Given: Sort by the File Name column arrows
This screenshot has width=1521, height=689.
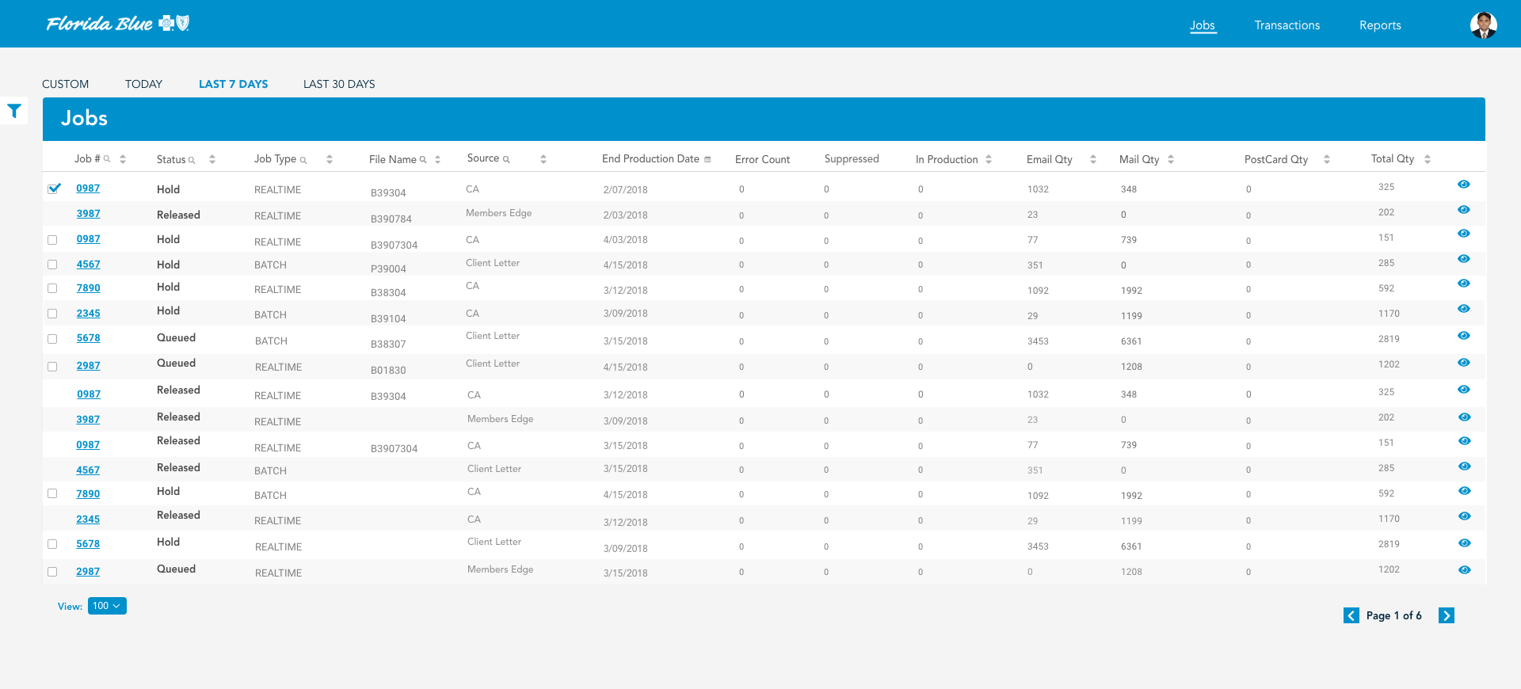Looking at the screenshot, I should pyautogui.click(x=437, y=159).
